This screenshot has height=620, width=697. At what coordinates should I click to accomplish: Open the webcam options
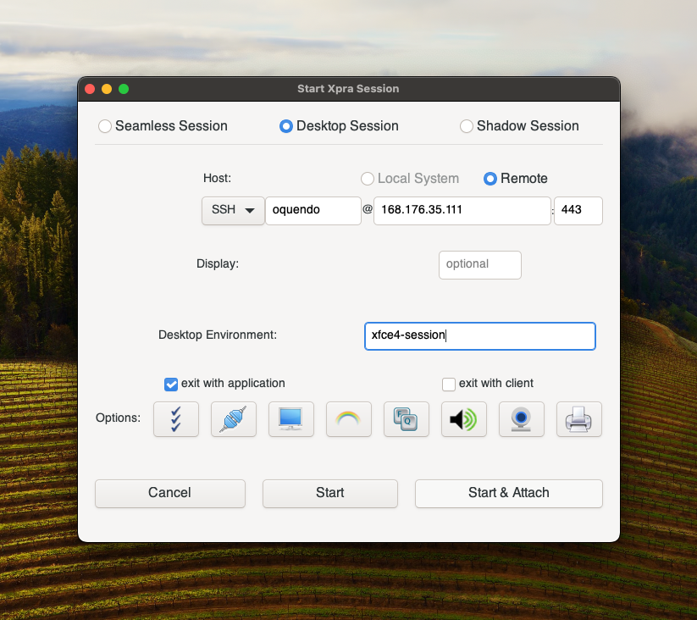[522, 419]
